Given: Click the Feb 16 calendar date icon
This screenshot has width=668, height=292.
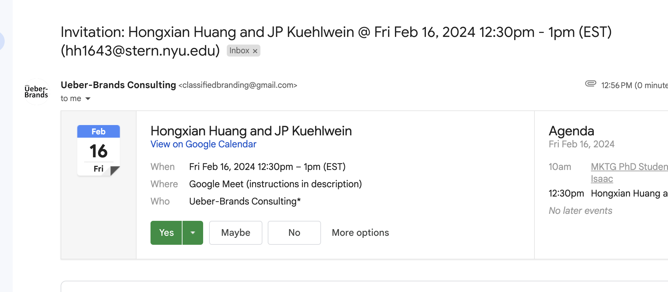Looking at the screenshot, I should click(99, 150).
